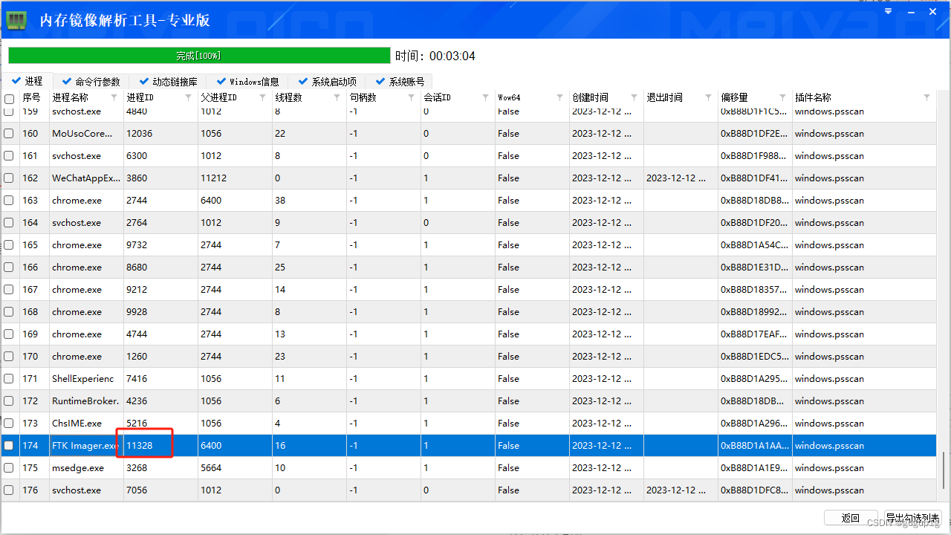Tick the checkbox on row 163 chrome.exe
951x535 pixels.
click(x=9, y=201)
